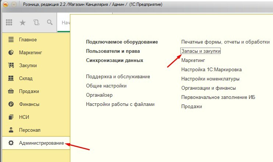The image size is (273, 162).
Task: Open the History scroll icon
Action: coord(36,23)
